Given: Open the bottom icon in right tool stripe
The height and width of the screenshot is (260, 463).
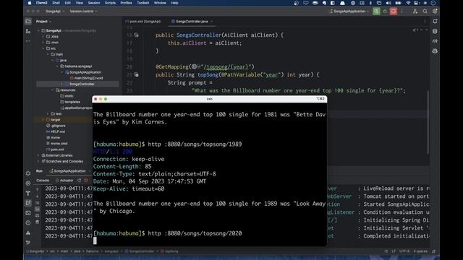Looking at the screenshot, I should pyautogui.click(x=435, y=51).
